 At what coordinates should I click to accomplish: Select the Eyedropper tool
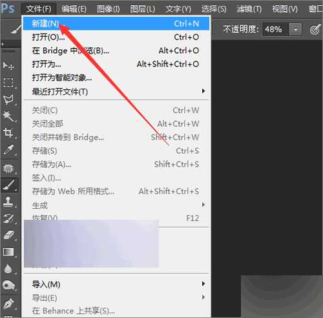pos(8,150)
